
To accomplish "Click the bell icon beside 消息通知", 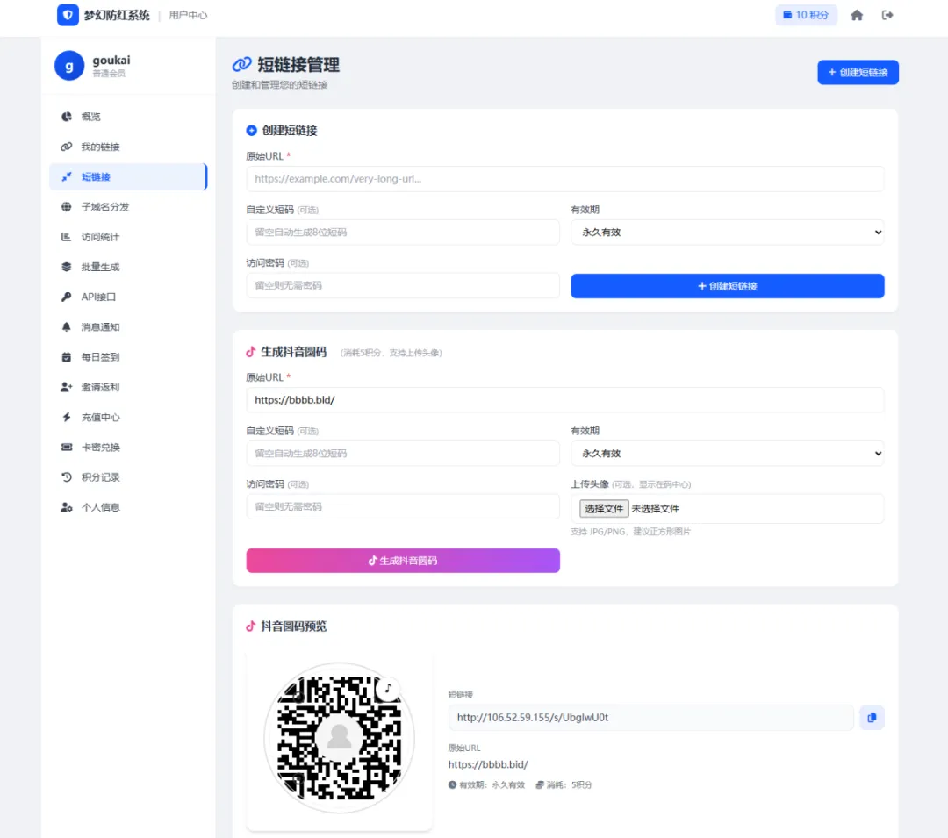I will click(67, 326).
